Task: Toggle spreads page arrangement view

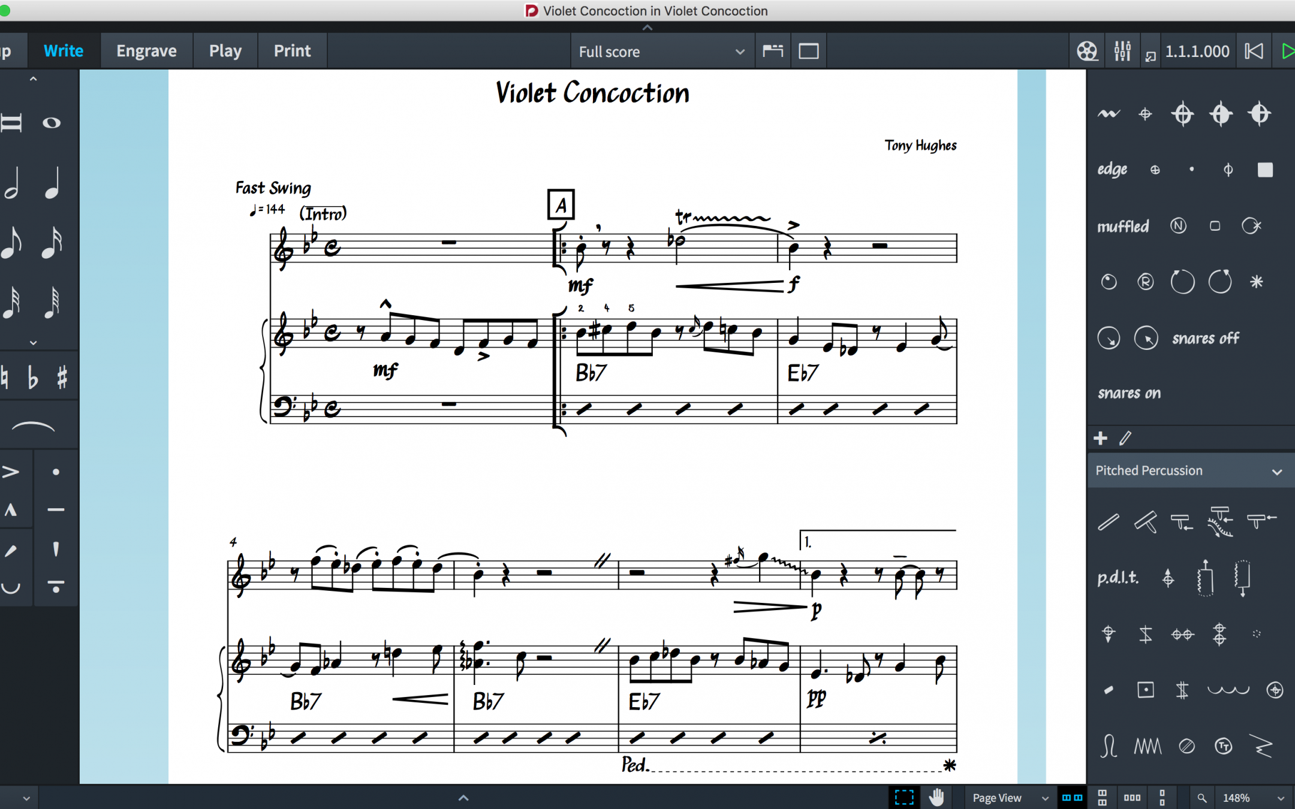Action: pyautogui.click(x=1072, y=798)
